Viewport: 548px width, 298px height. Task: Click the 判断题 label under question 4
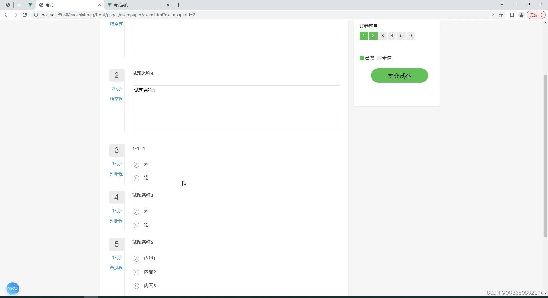pos(116,221)
